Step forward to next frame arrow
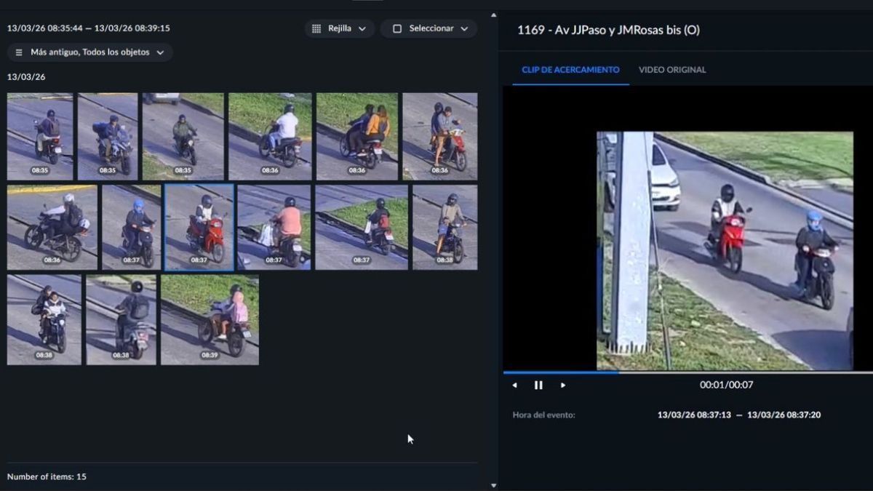Screen dimensions: 873x491 coord(562,385)
